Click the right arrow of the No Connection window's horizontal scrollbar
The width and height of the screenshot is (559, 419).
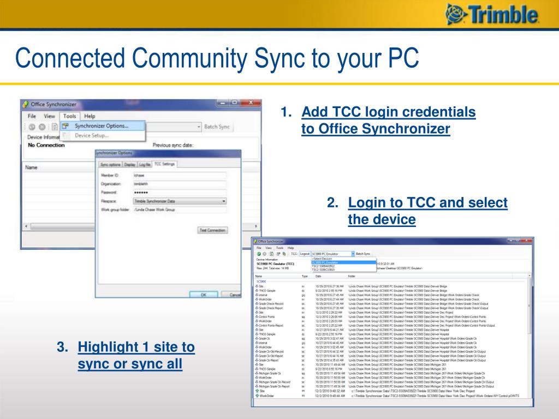(256, 226)
